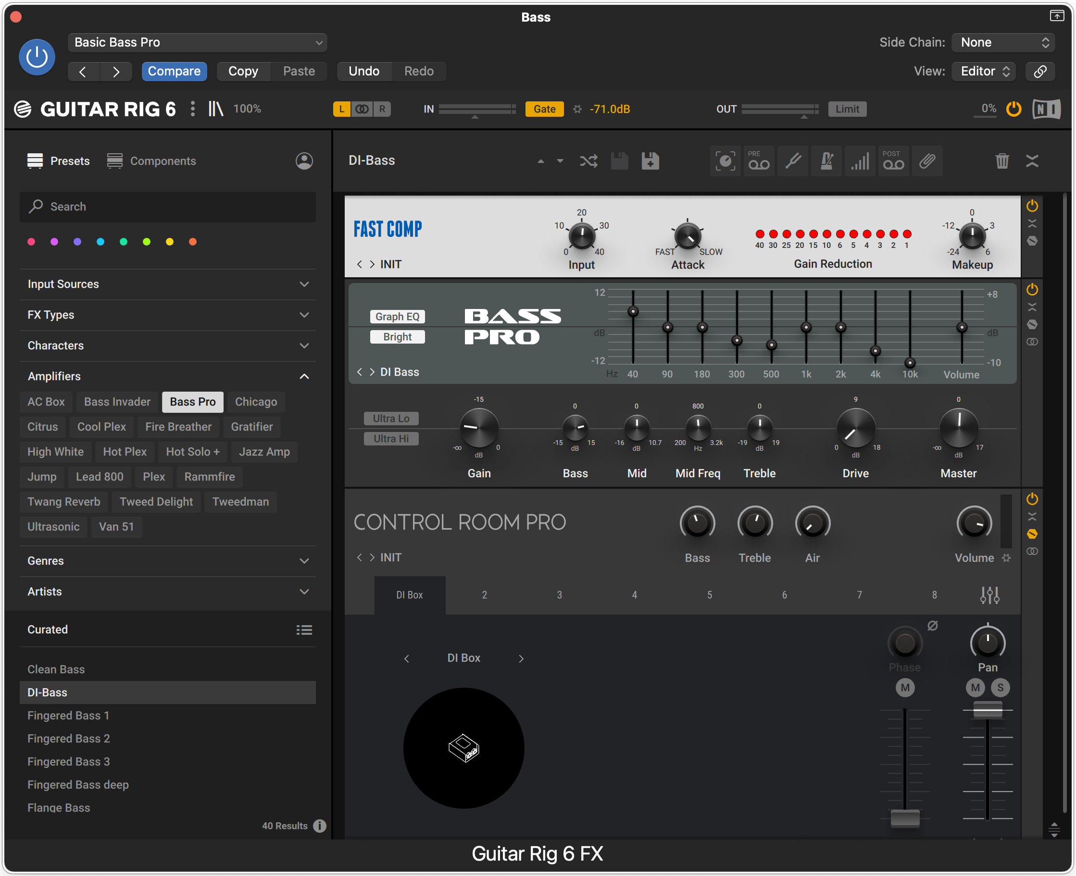Viewport: 1076px width, 876px height.
Task: Collapse all rack modules icon
Action: [1032, 161]
